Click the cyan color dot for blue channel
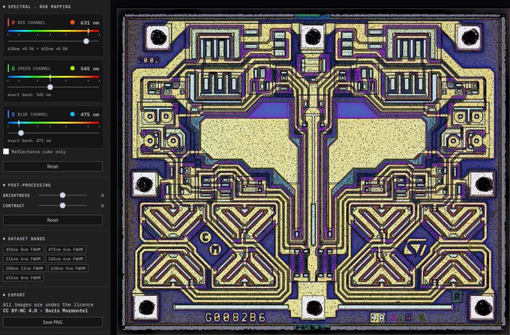The image size is (510, 335). pos(73,114)
